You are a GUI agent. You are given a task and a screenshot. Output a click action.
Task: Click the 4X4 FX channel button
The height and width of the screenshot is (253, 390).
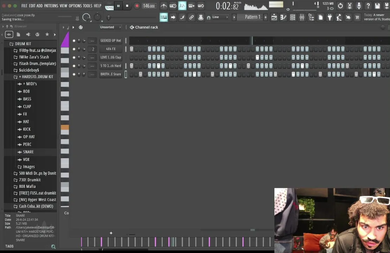click(x=111, y=49)
